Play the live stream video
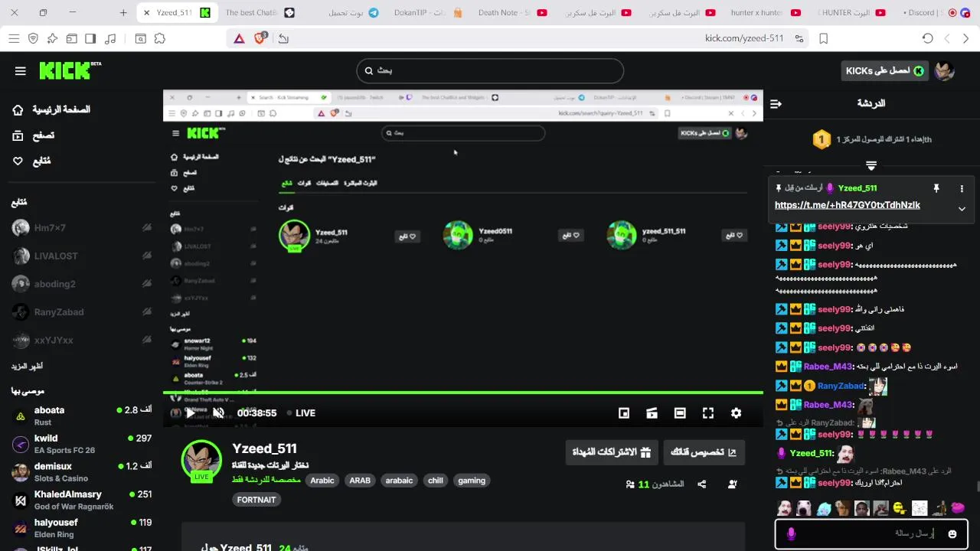Screen dimensions: 980x551 coord(190,413)
